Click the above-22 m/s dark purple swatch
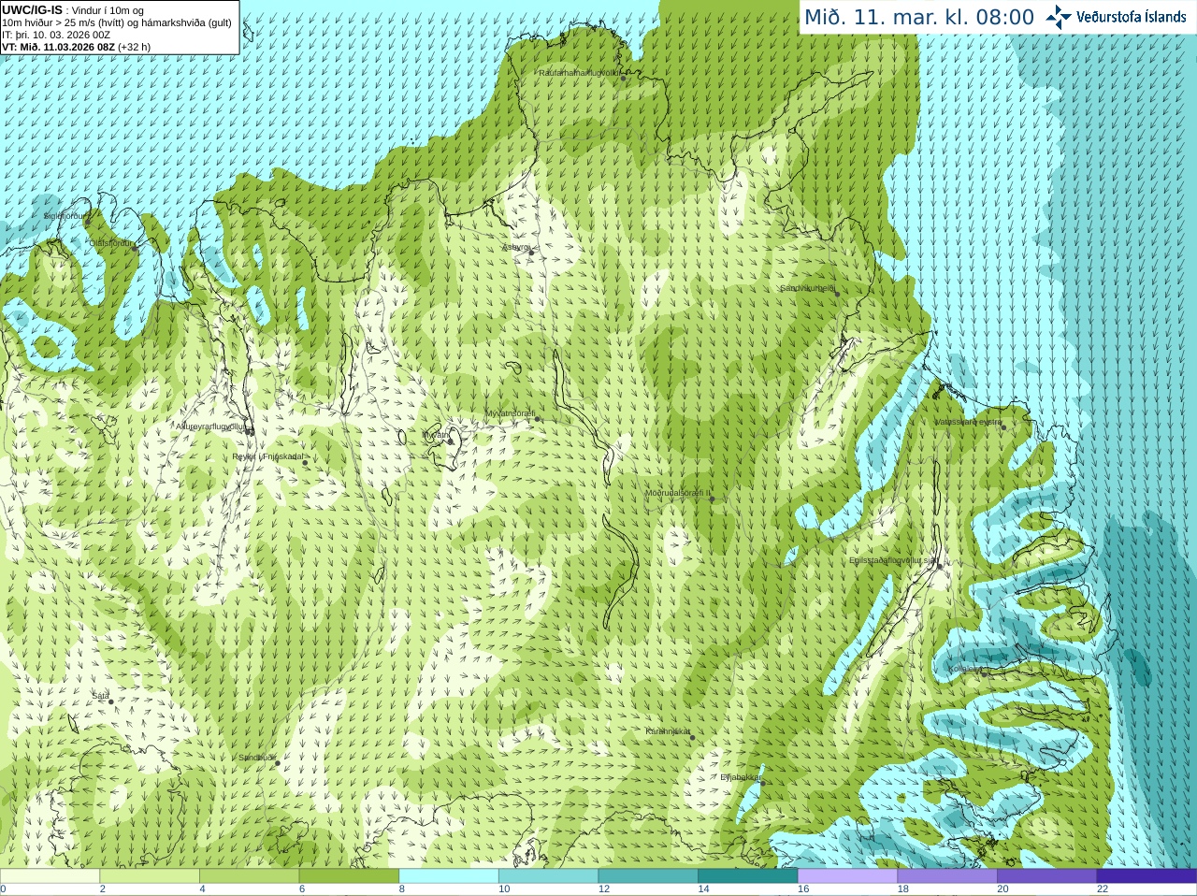 click(1147, 876)
